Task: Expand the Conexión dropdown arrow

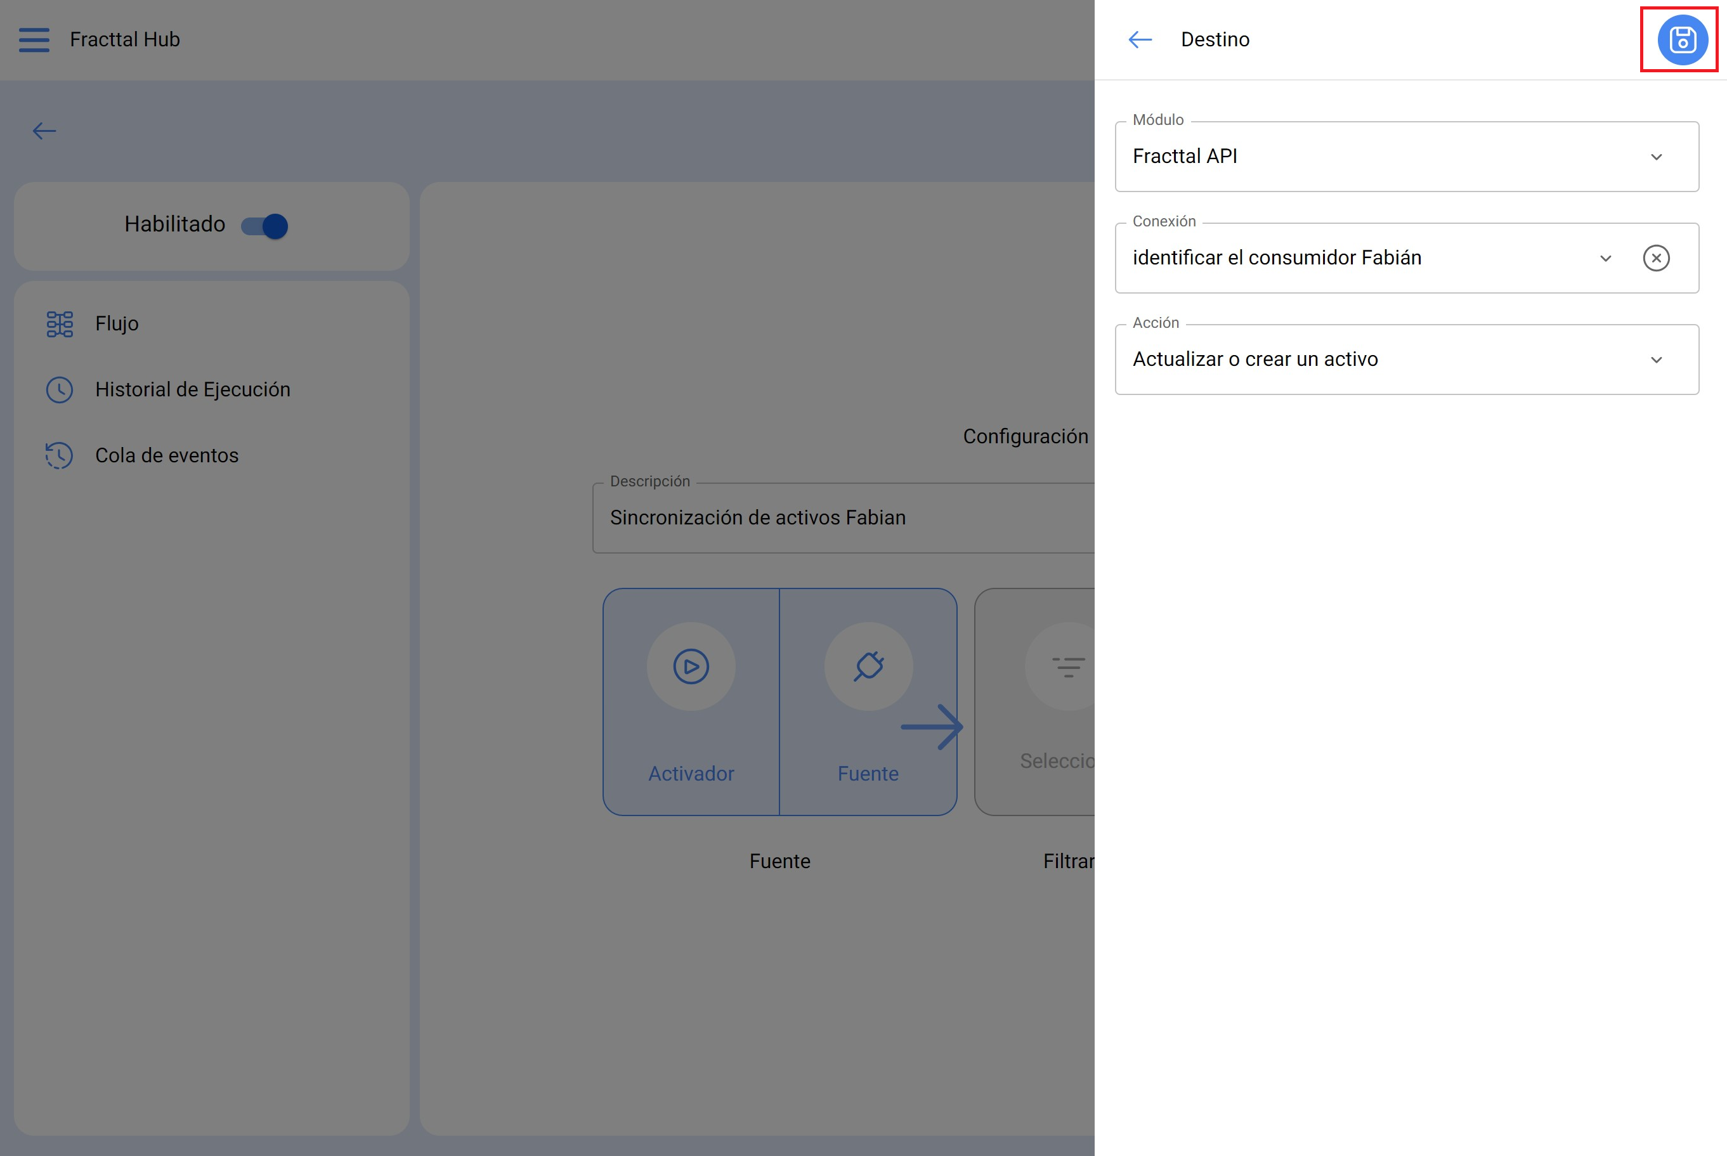Action: tap(1605, 258)
